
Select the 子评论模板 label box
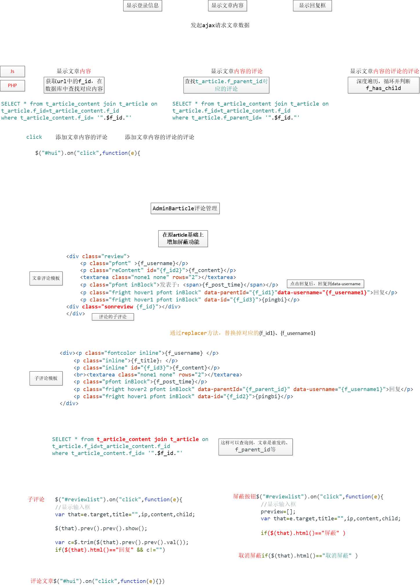point(46,378)
